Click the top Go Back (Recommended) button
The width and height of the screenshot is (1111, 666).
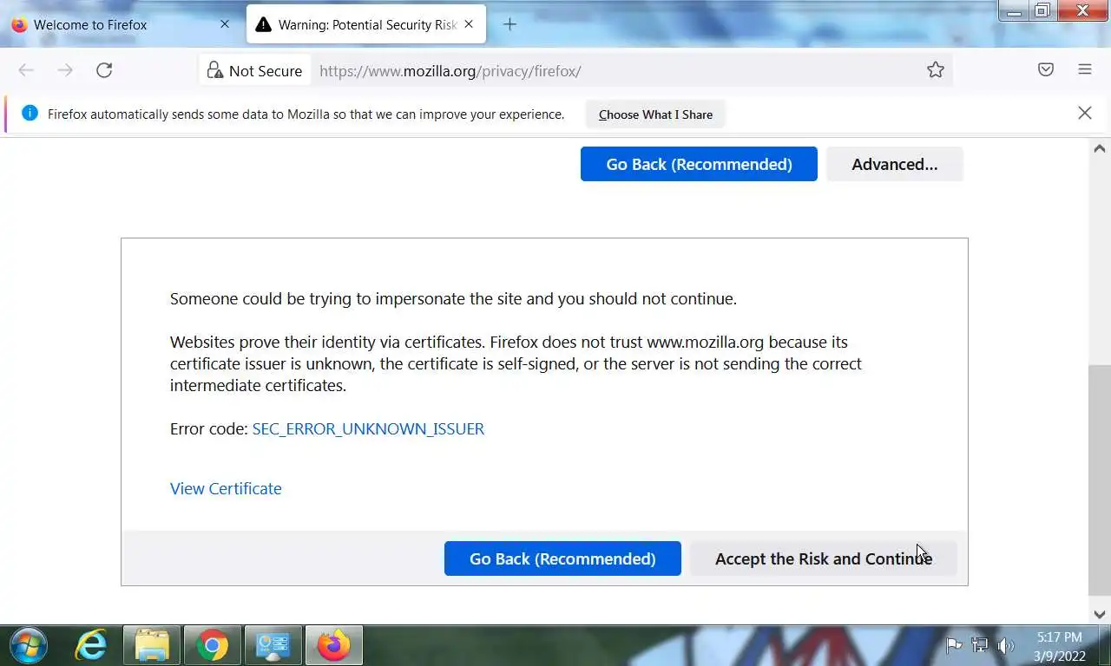pos(699,164)
